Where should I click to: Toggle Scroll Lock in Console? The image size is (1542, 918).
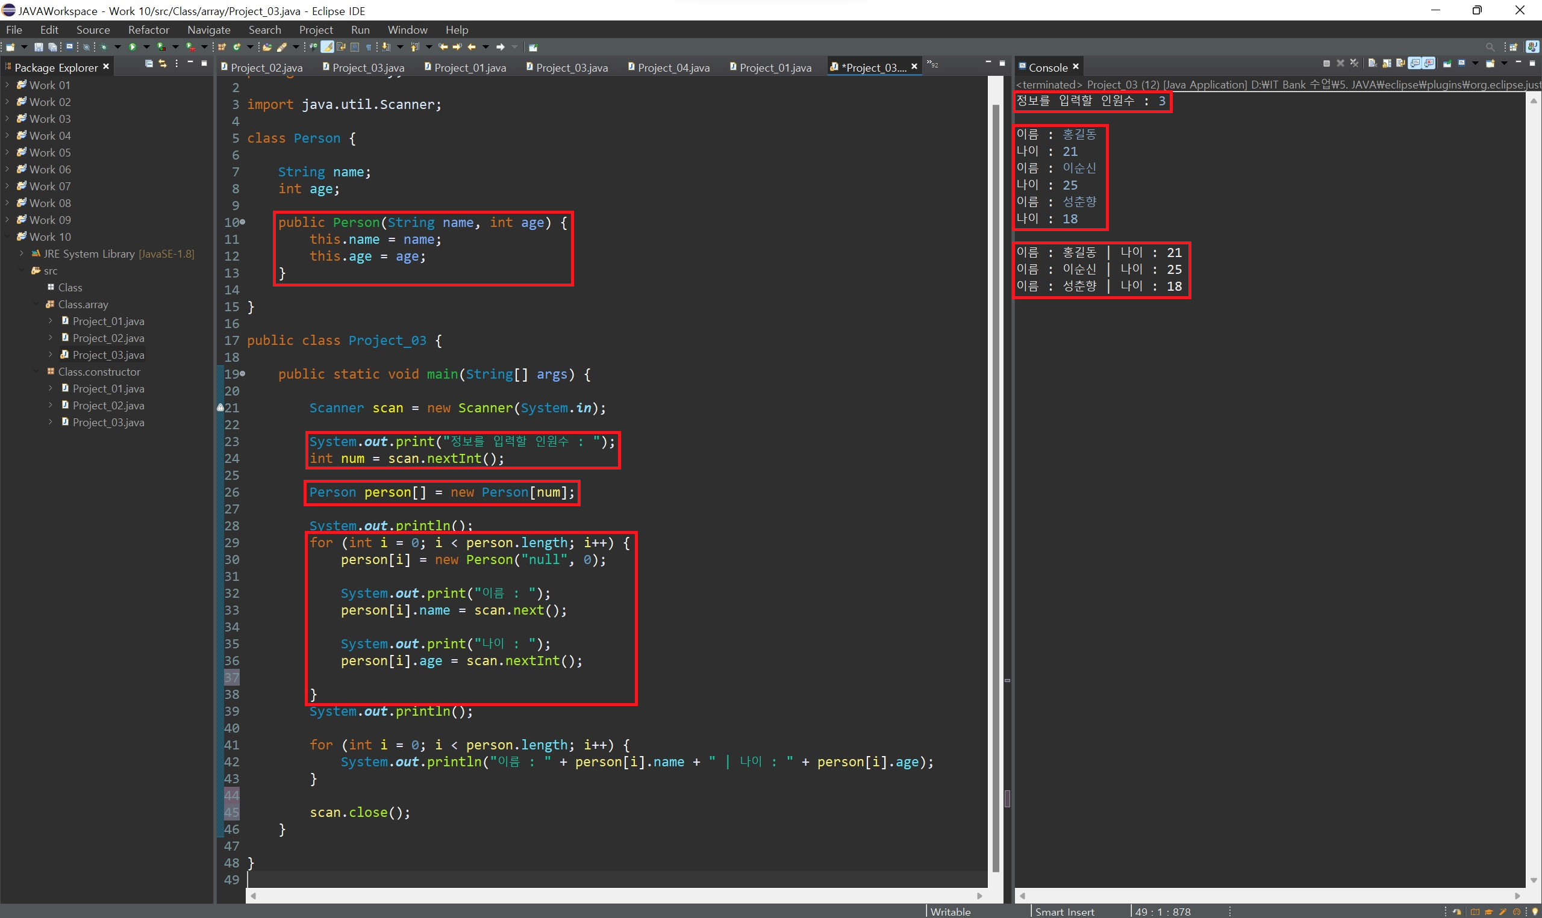point(1387,63)
